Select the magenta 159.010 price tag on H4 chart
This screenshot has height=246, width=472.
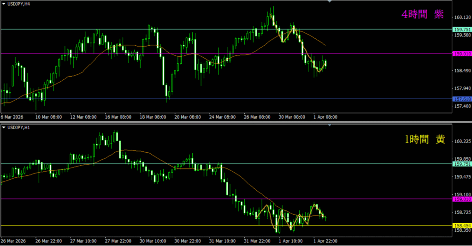coord(462,54)
